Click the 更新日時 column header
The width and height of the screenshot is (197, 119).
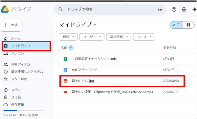[169, 48]
